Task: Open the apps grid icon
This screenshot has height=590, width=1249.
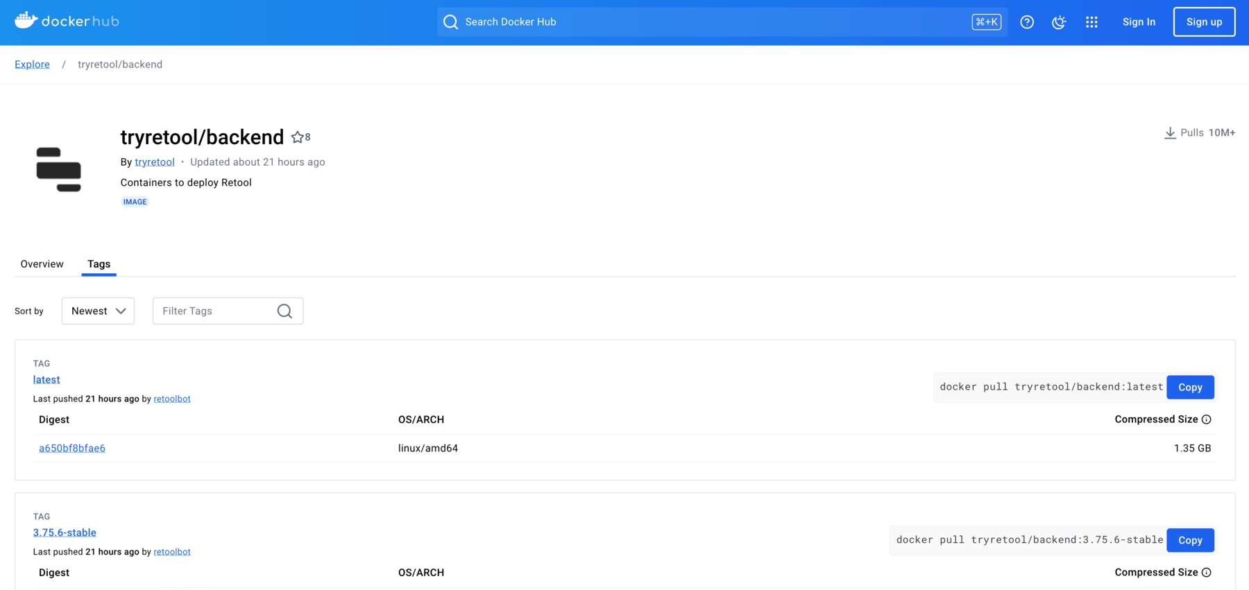Action: (x=1091, y=22)
